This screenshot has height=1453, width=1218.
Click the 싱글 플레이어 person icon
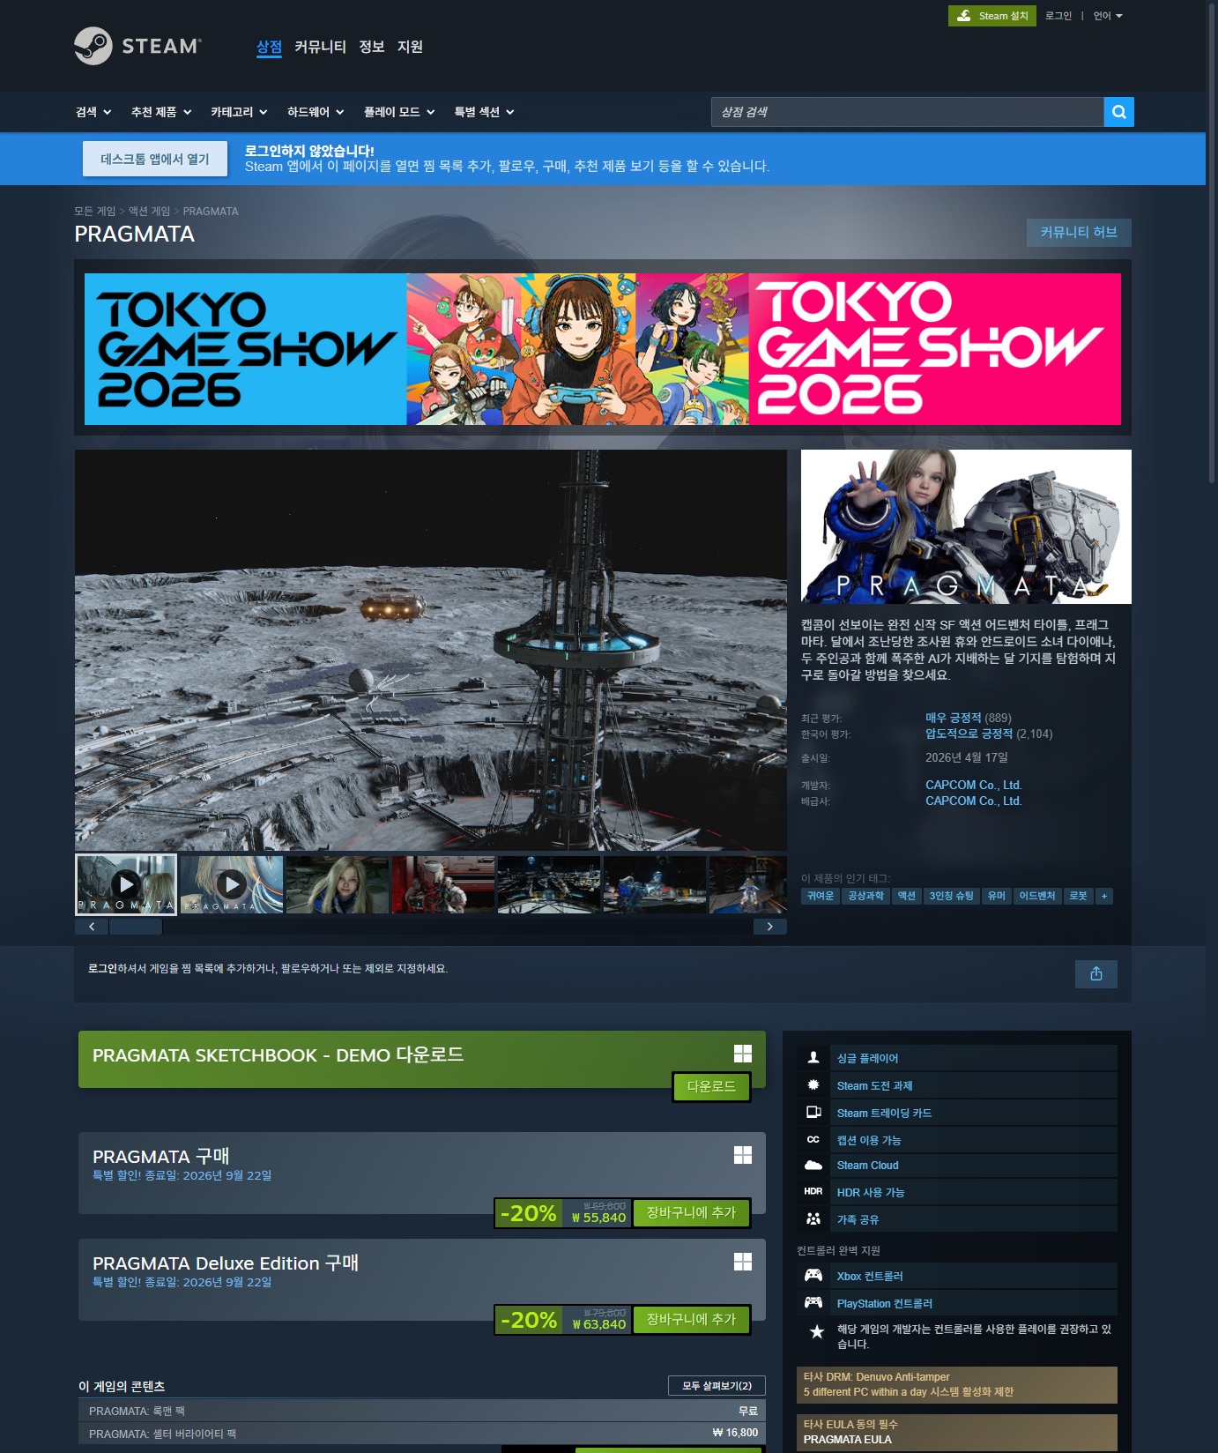813,1057
